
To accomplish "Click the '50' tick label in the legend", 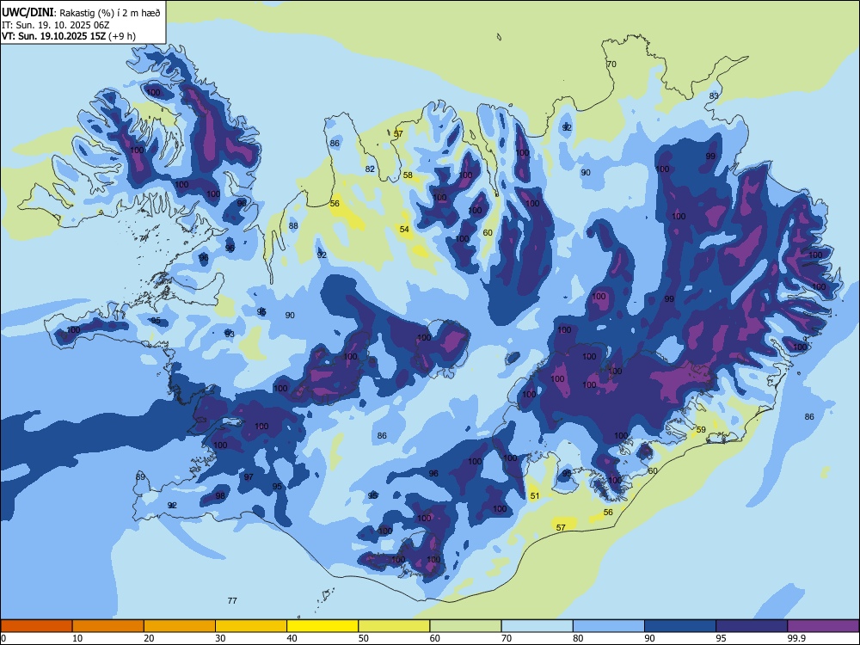I will [364, 638].
